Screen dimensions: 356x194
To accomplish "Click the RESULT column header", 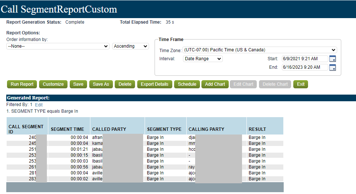I will 265,126.
